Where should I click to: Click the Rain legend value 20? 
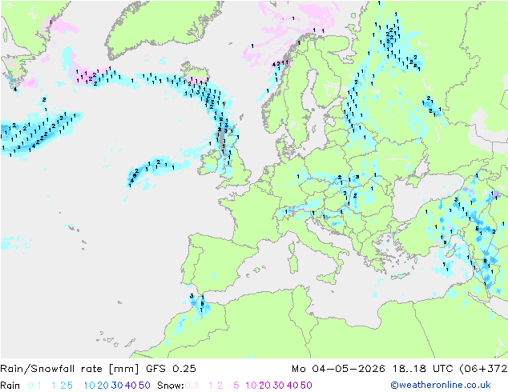pos(103,386)
